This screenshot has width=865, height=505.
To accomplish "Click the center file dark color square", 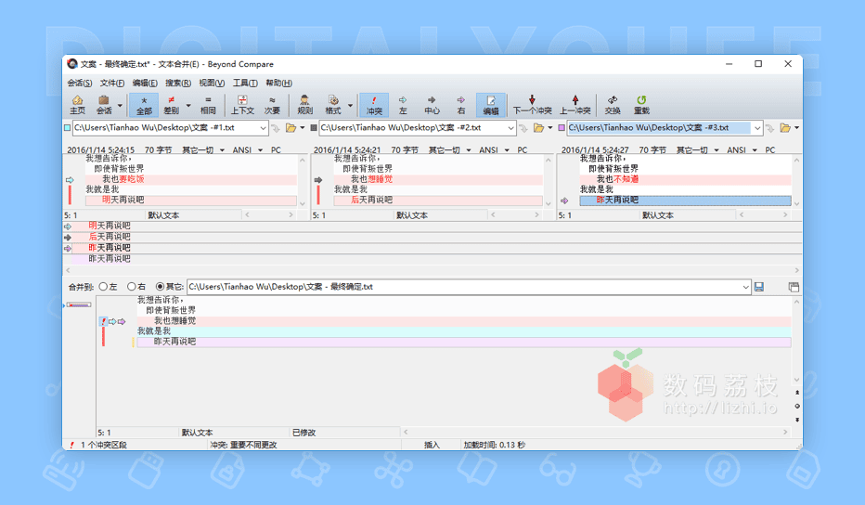I will point(314,128).
